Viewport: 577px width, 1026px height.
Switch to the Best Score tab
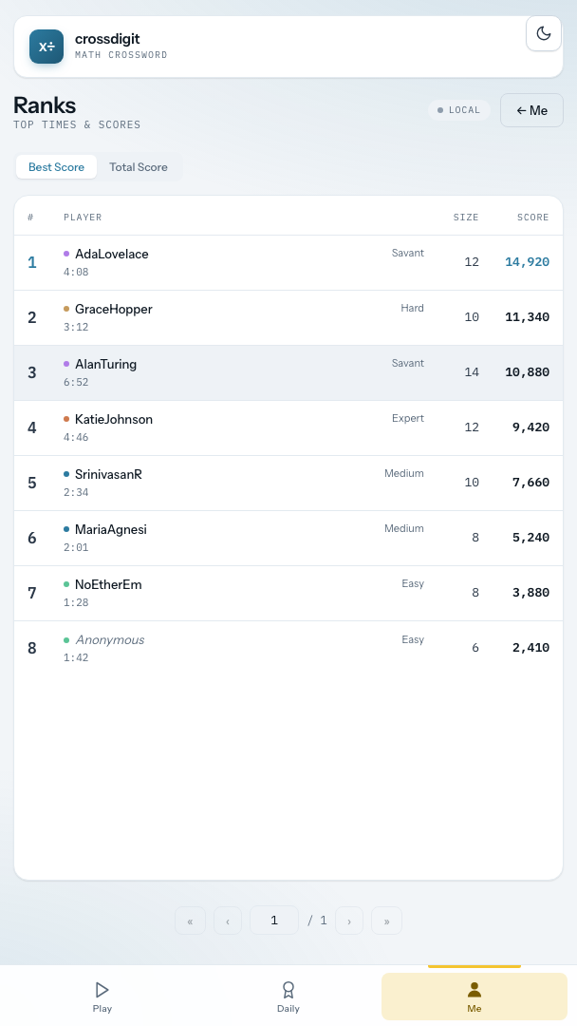[x=56, y=167]
